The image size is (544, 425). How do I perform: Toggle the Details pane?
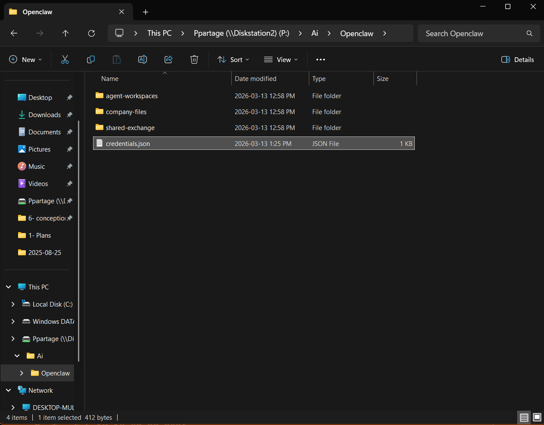coord(518,59)
